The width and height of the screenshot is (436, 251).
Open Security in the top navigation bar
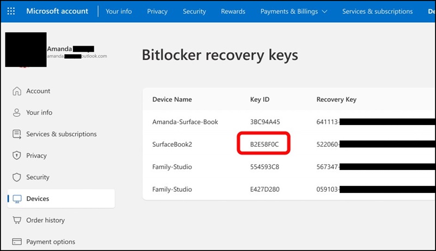(x=195, y=11)
